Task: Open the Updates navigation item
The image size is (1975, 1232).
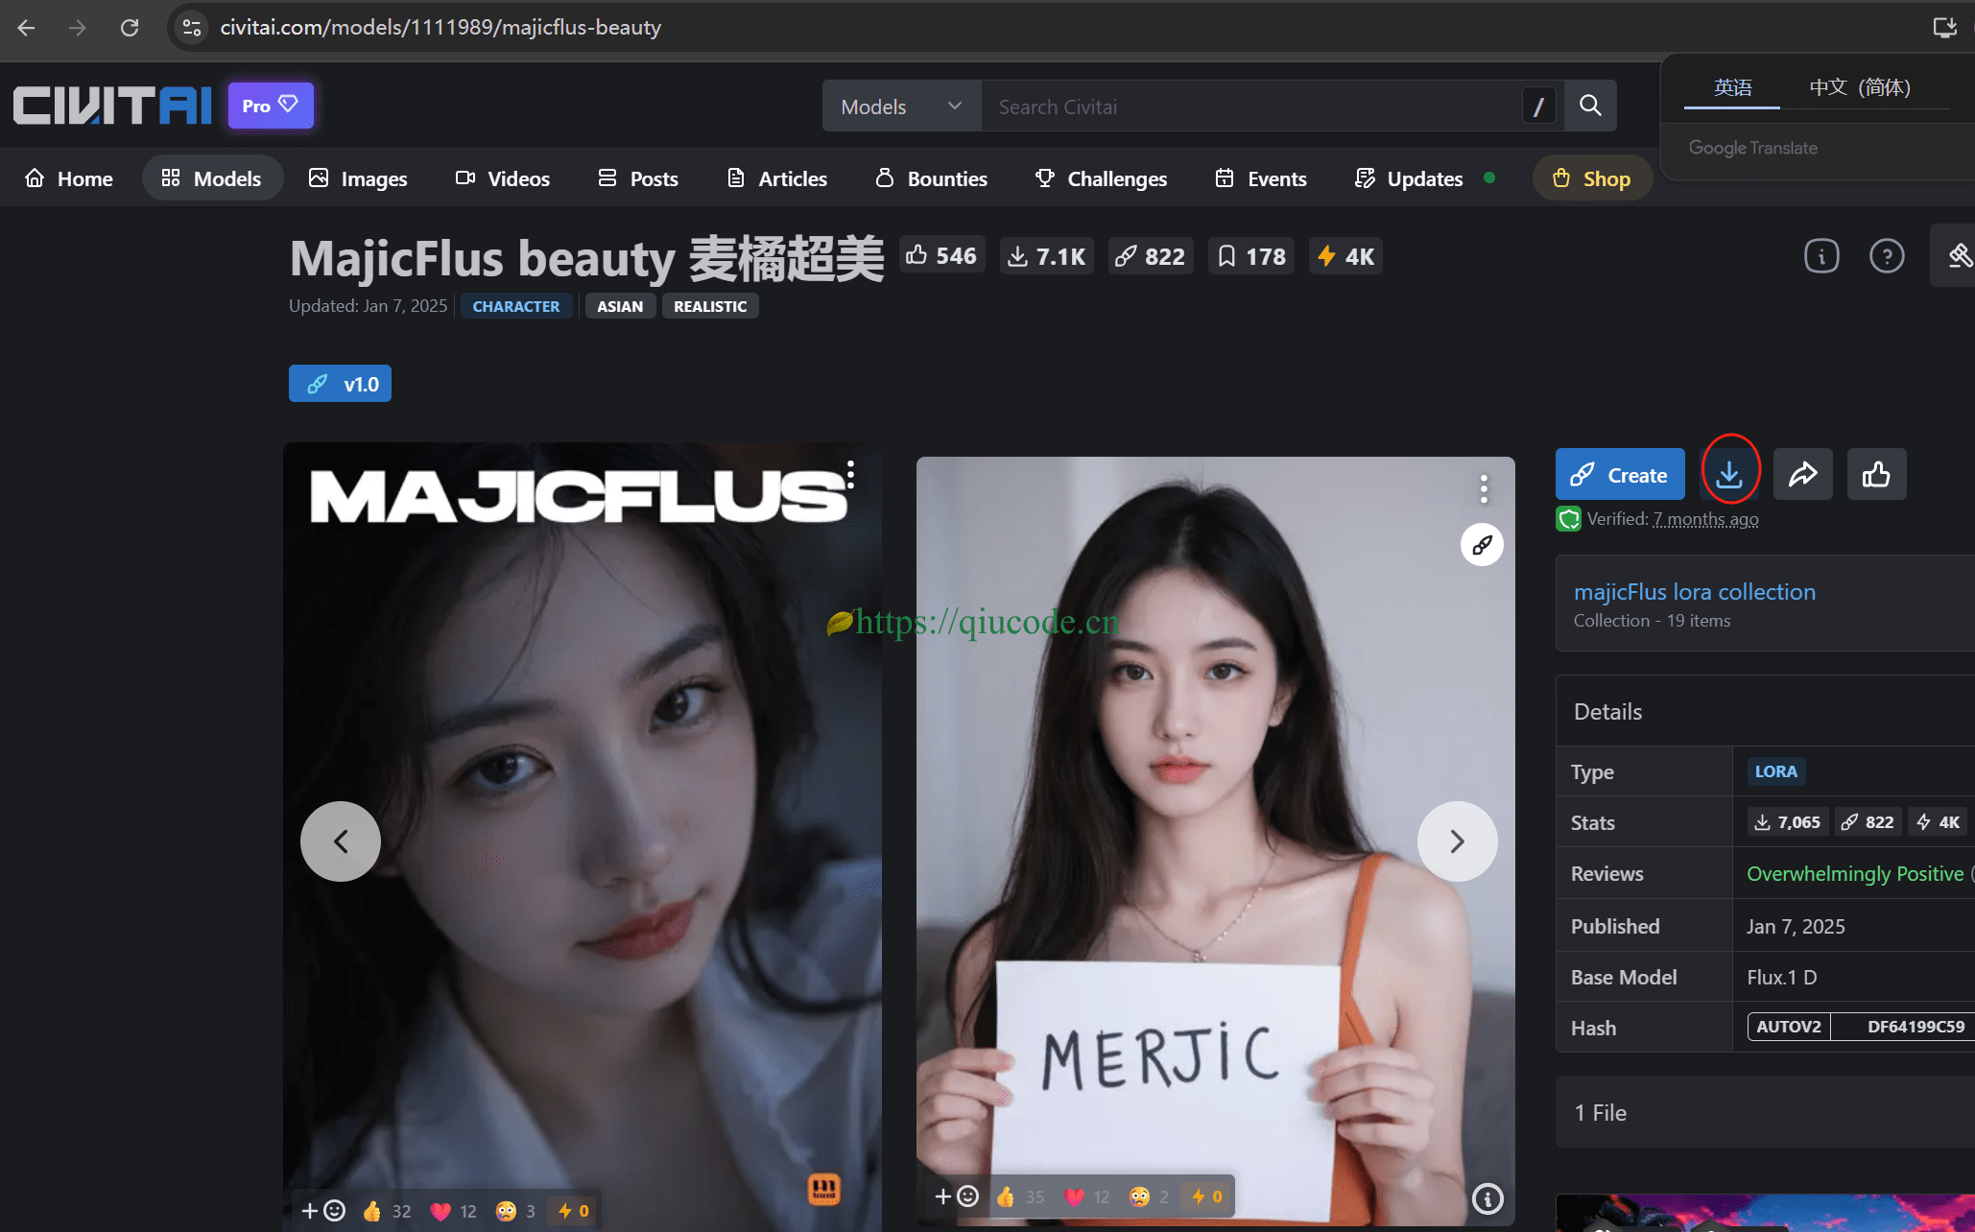Action: [1410, 178]
